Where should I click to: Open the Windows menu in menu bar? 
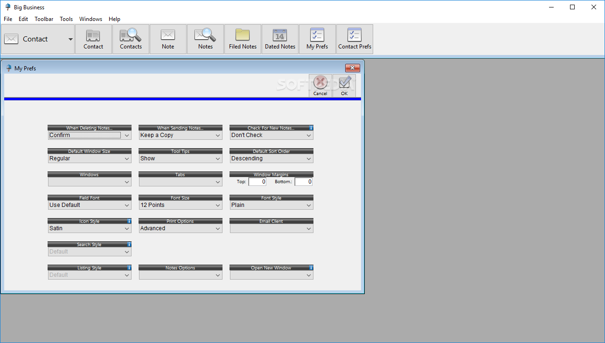point(90,19)
